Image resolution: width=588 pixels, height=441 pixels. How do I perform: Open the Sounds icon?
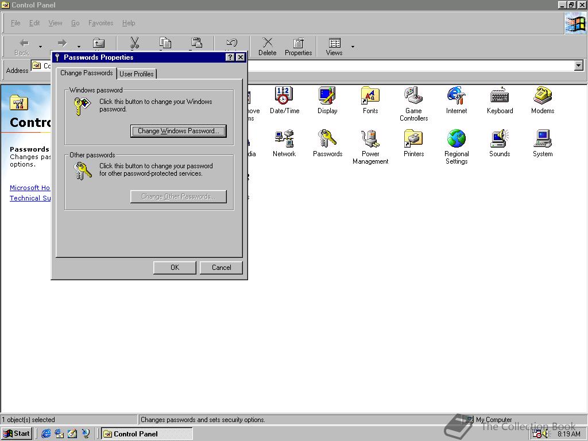(500, 143)
